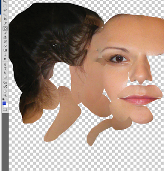The width and height of the screenshot is (164, 171).
Task: Select the Blur droplet tool
Action: [5, 55]
